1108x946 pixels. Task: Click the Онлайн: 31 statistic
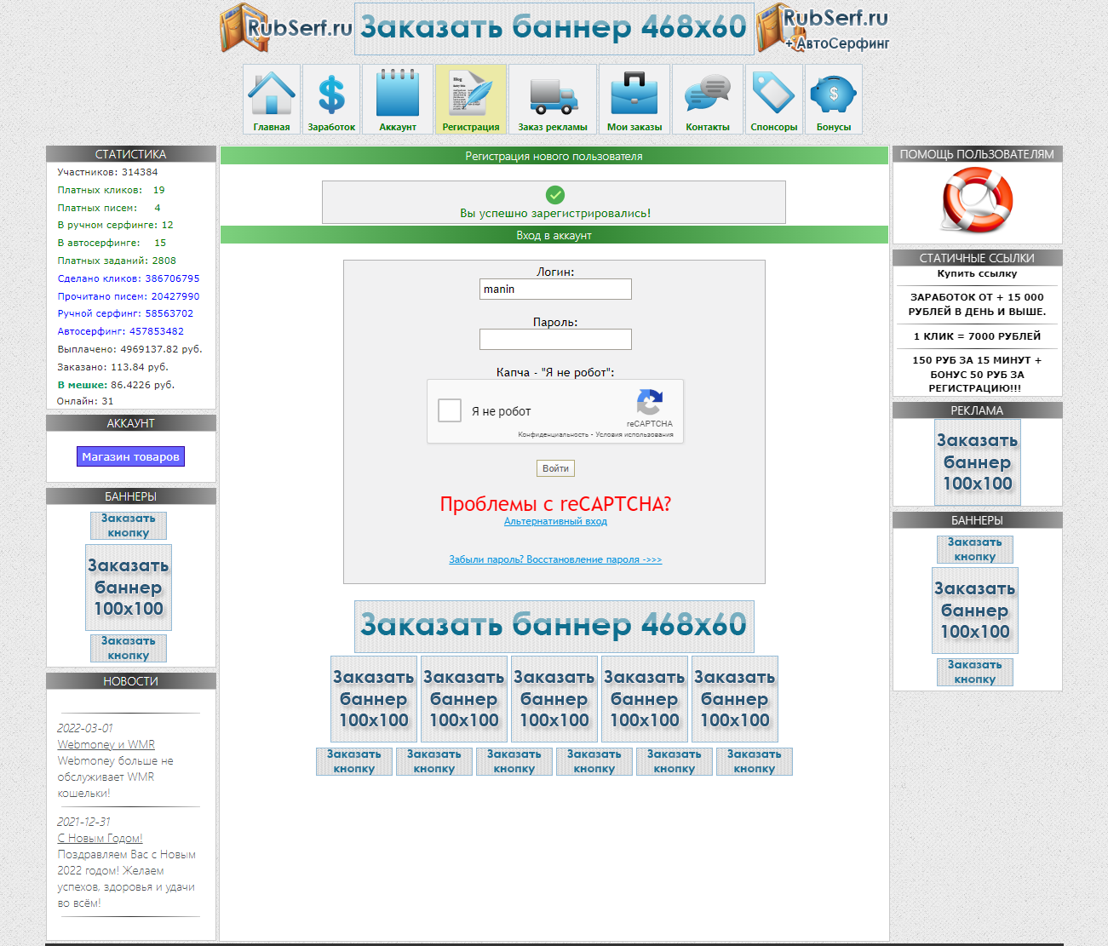(x=85, y=401)
